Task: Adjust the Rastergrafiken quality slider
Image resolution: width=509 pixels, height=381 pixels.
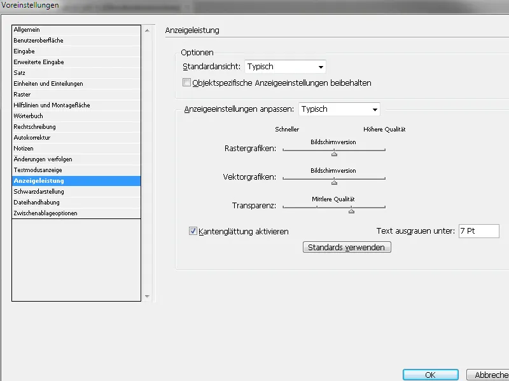Action: (x=333, y=154)
